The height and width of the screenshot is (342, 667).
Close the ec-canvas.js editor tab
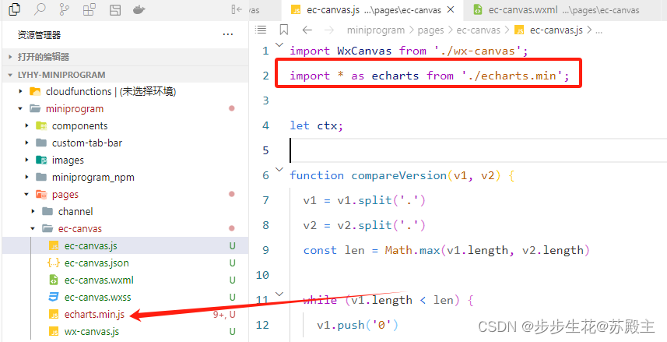(x=451, y=10)
